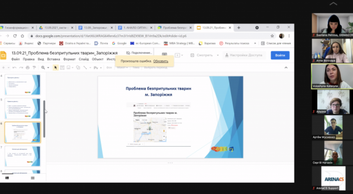Click the Обновить link in error toast
This screenshot has width=353, height=194.
coord(161,61)
